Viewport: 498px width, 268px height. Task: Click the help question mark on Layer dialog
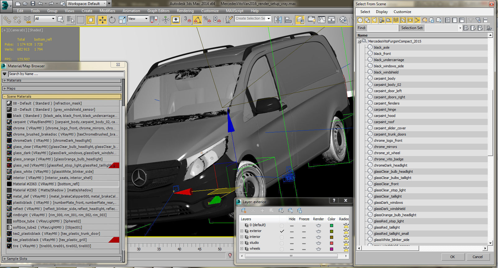click(334, 201)
